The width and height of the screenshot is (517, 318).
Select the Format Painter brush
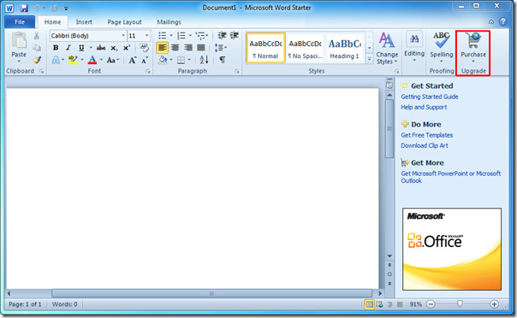[x=37, y=60]
